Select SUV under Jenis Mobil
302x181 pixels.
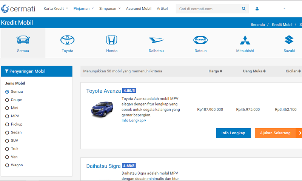(7, 141)
